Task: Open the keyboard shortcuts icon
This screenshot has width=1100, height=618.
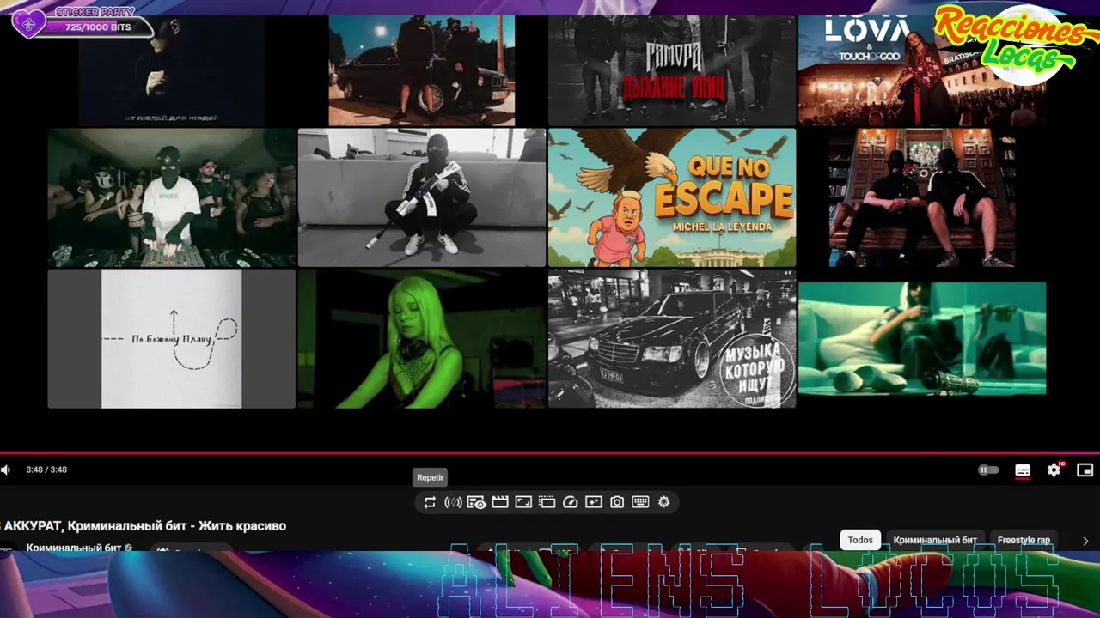Action: coord(640,502)
